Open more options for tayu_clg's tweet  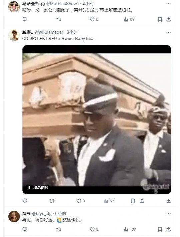pyautogui.click(x=168, y=214)
